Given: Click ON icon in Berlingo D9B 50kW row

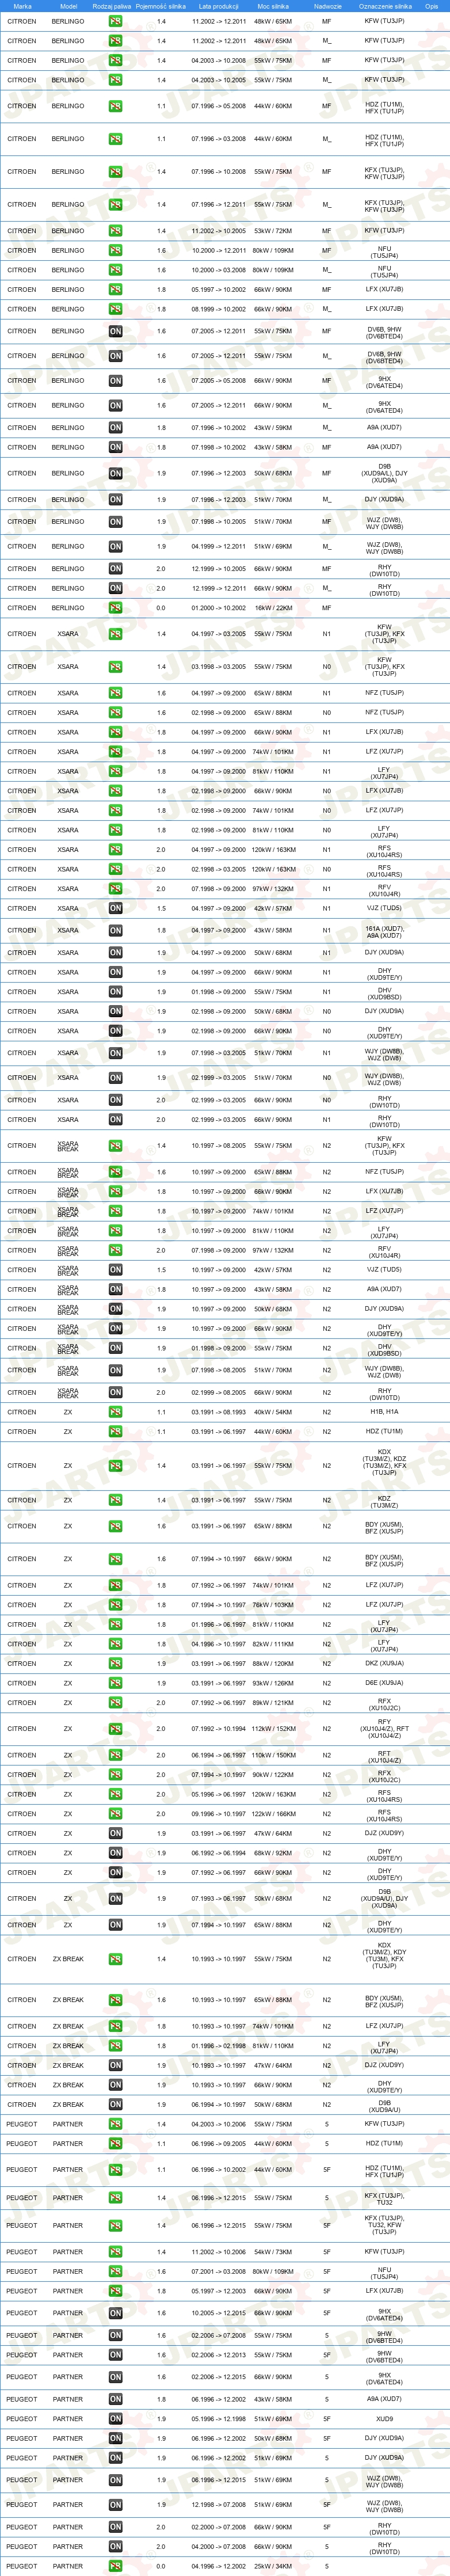Looking at the screenshot, I should pos(116,474).
